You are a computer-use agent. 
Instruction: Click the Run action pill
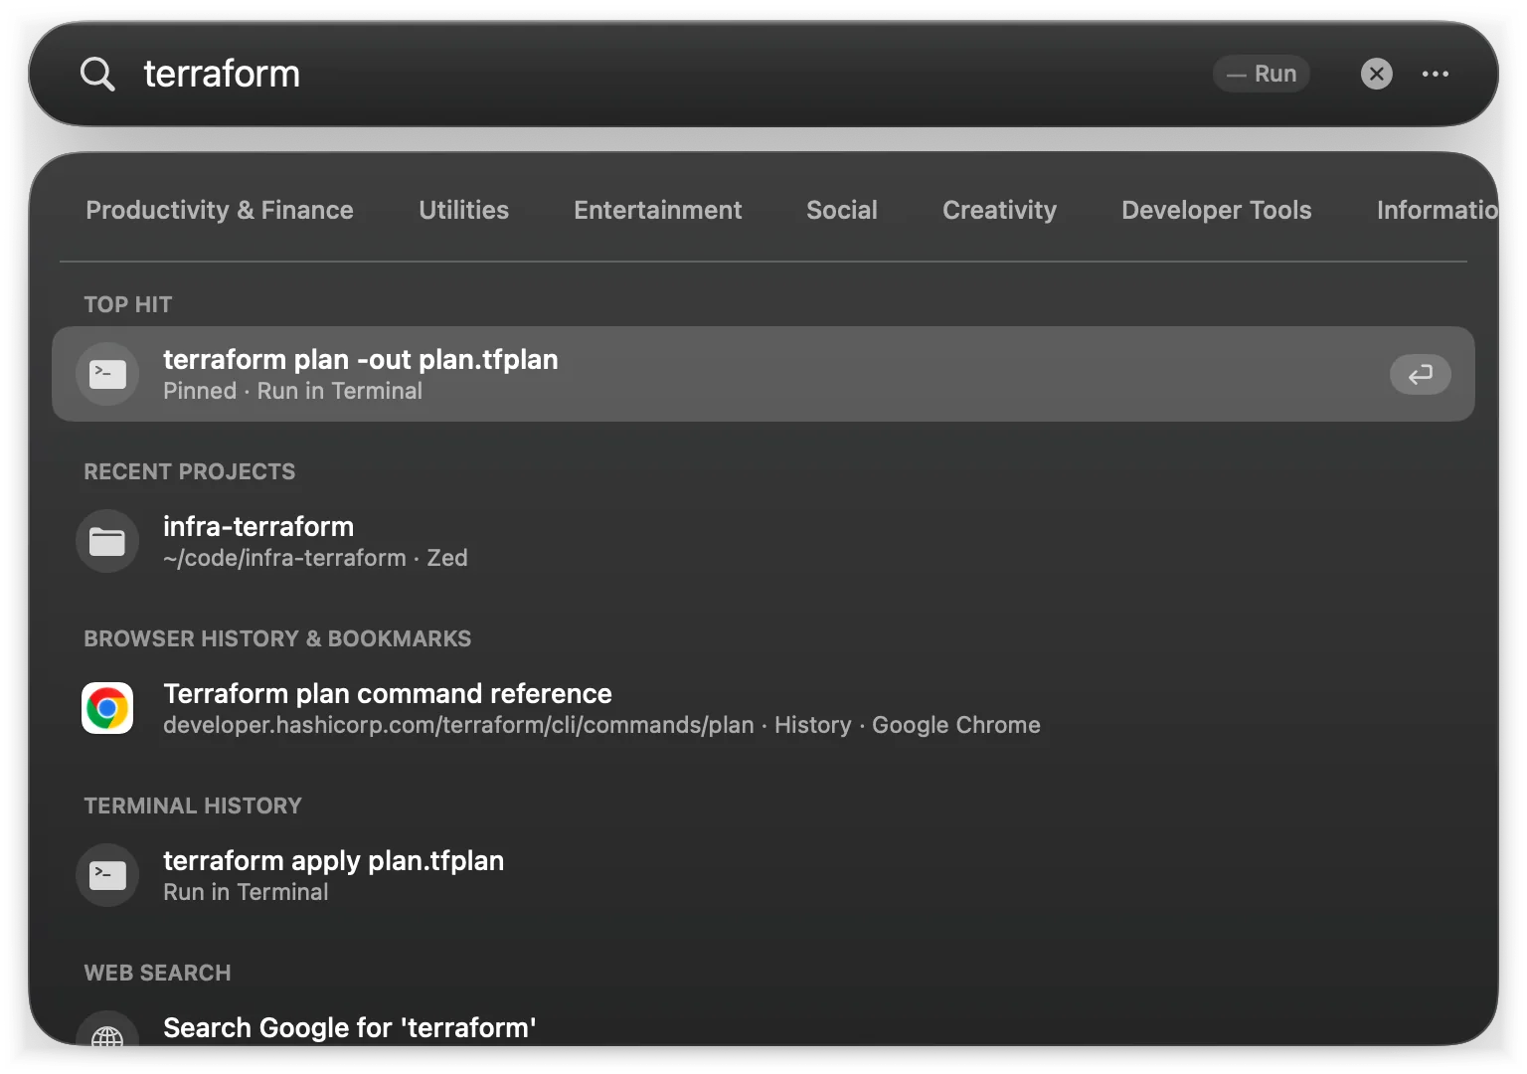[x=1262, y=74]
